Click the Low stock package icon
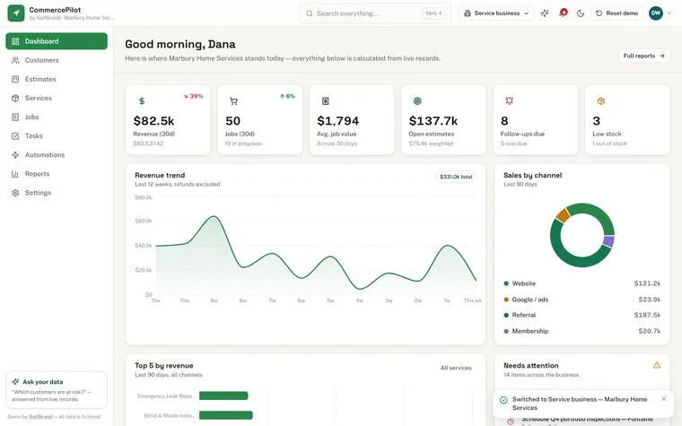Viewport: 682px width, 426px height. [601, 100]
